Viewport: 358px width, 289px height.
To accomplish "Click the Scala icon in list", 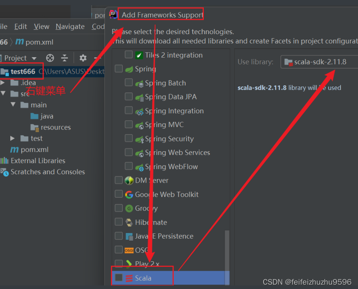I will point(129,278).
